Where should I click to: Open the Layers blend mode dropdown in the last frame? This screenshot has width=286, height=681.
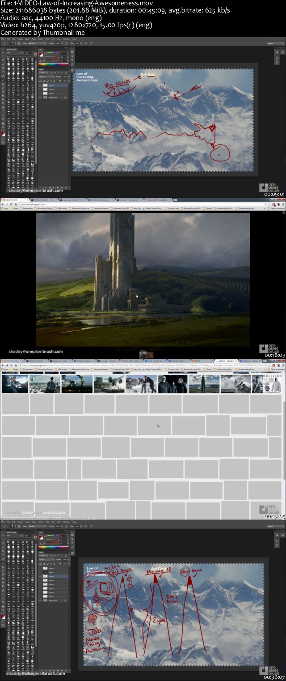[46, 560]
